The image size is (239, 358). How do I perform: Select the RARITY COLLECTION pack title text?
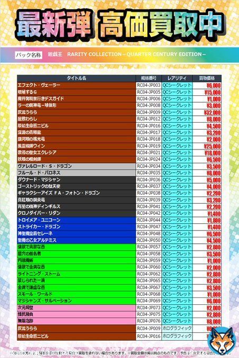[x=136, y=54]
